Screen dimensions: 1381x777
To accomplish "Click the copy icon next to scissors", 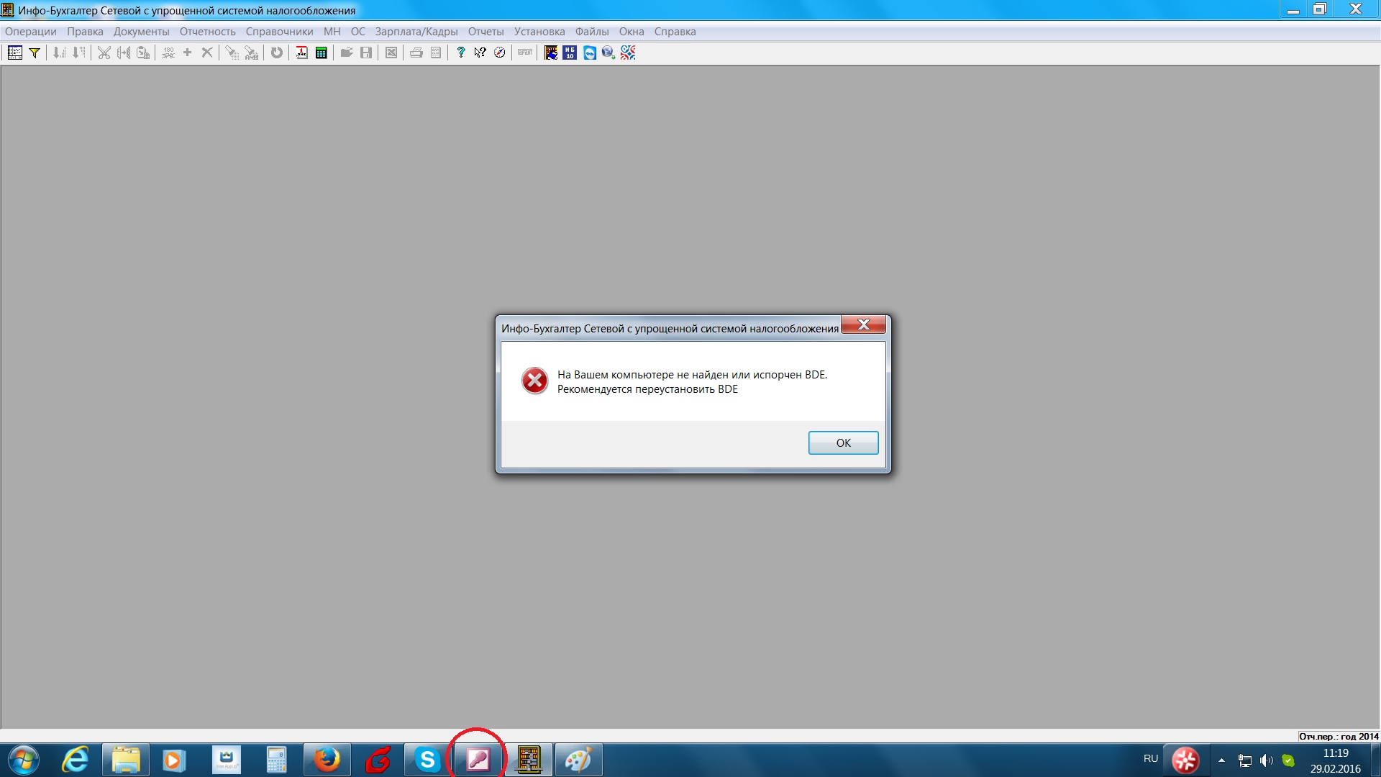I will [x=123, y=53].
